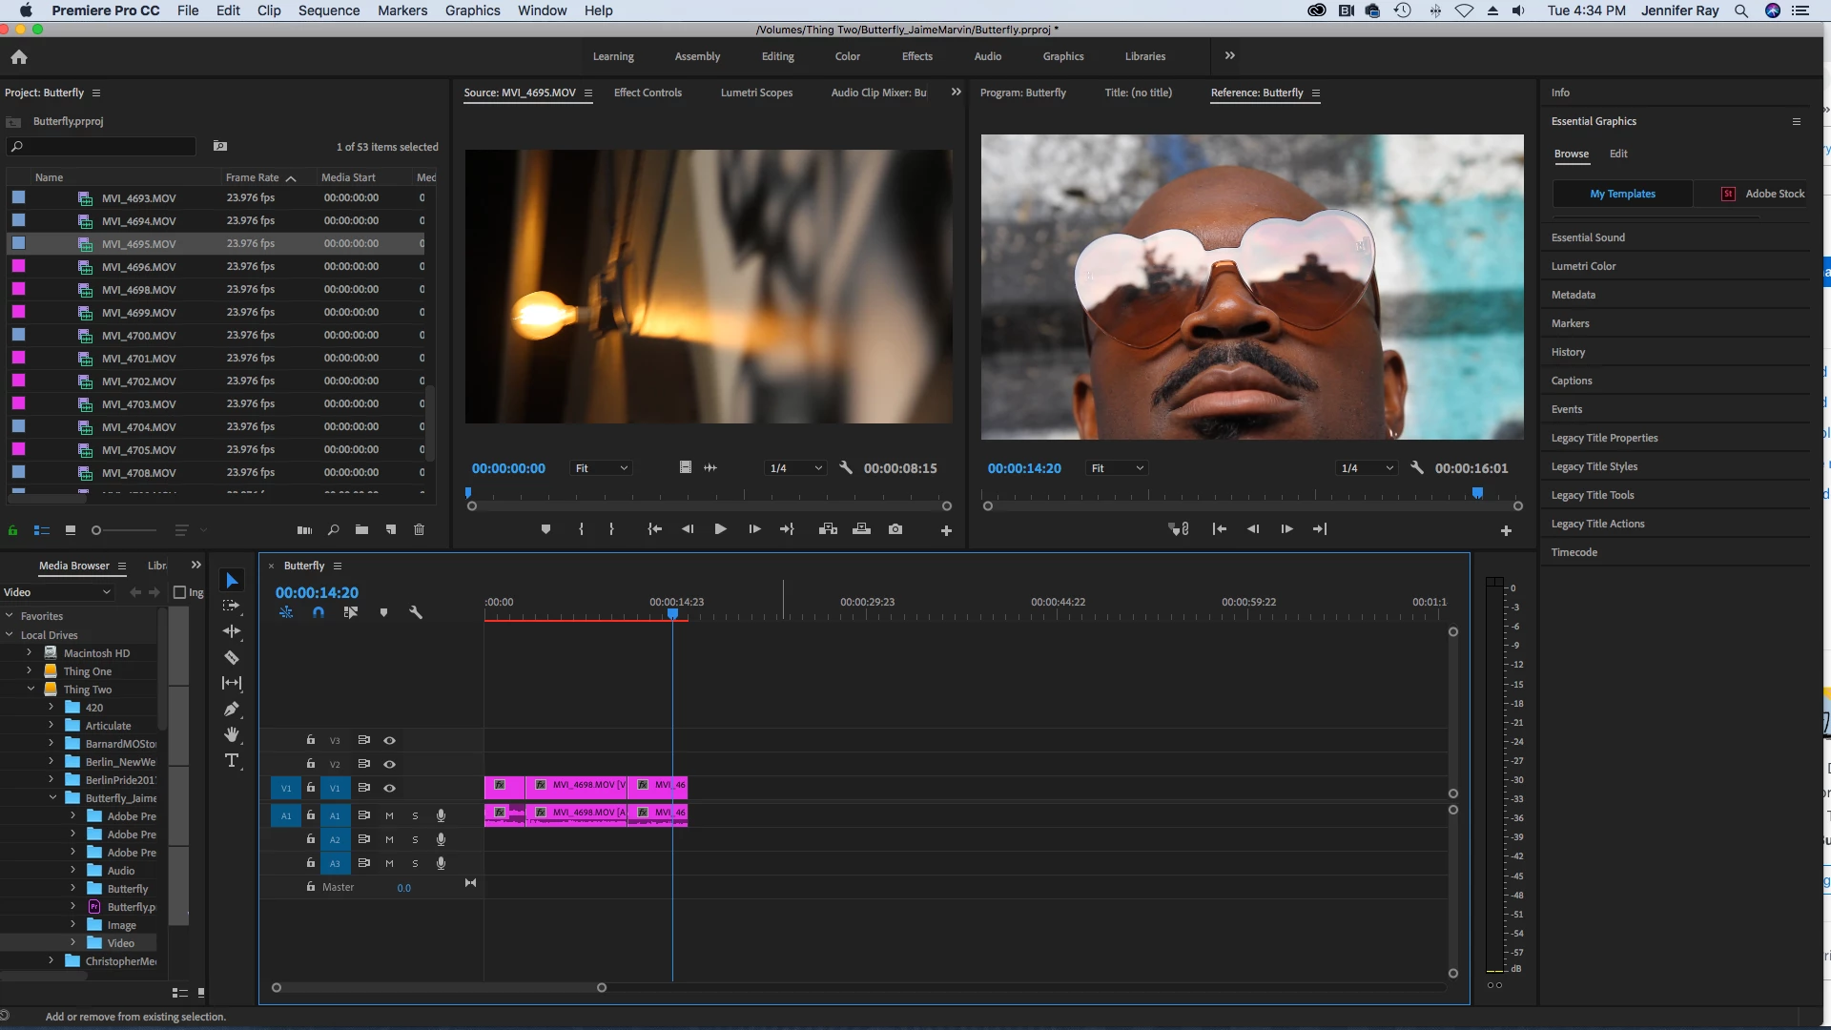Click the trash icon in Project panel
The height and width of the screenshot is (1030, 1831).
point(419,529)
